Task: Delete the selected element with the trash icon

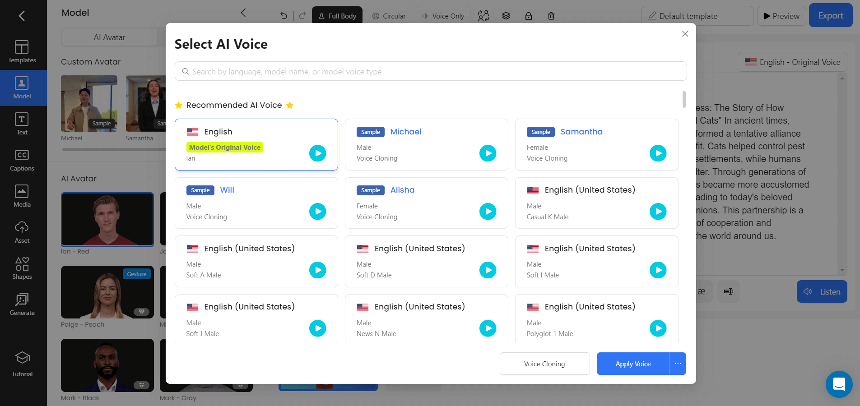Action: (551, 16)
